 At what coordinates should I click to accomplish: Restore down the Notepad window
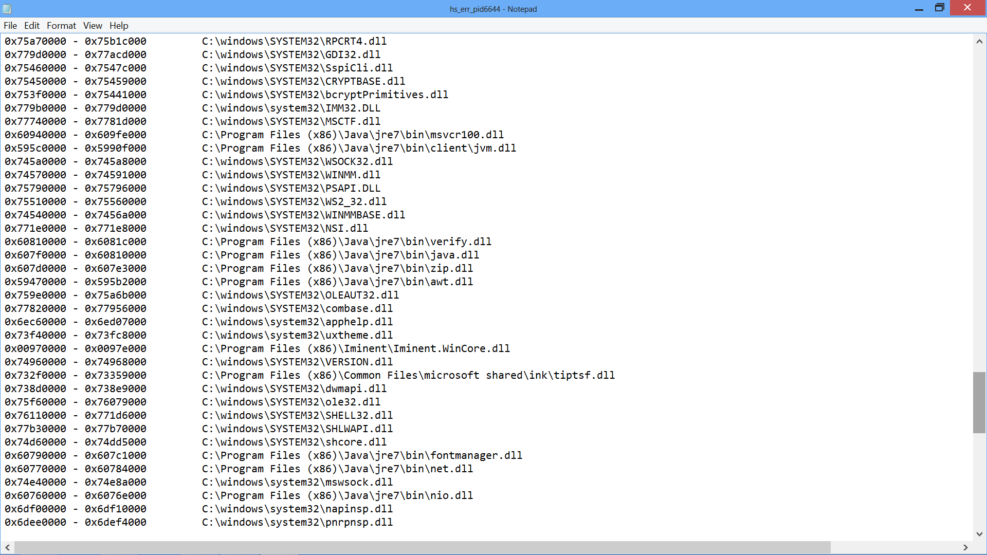point(939,8)
